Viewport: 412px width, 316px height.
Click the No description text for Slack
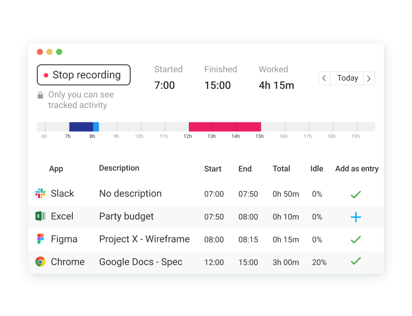coord(130,193)
